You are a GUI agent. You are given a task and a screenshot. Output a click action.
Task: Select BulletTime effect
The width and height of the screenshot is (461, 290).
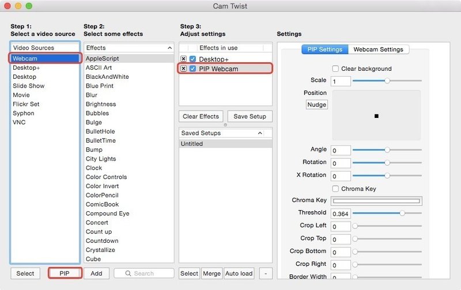pos(129,140)
